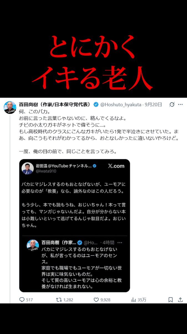
Task: Open @Hoshuto_hyakuta handle link
Action: tap(121, 105)
